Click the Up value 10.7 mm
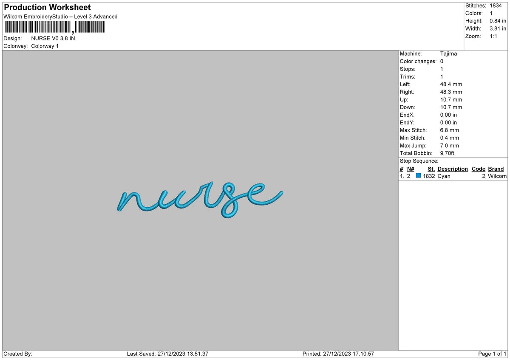510x360 pixels. click(451, 99)
